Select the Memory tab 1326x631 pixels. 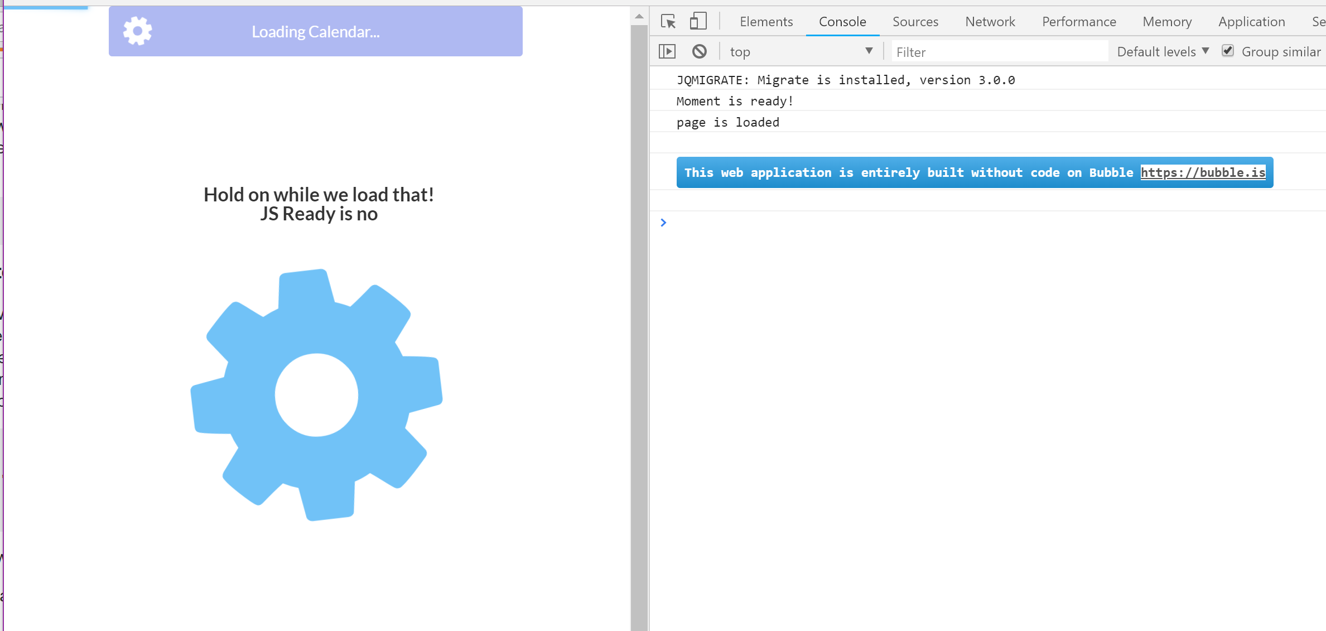tap(1166, 22)
